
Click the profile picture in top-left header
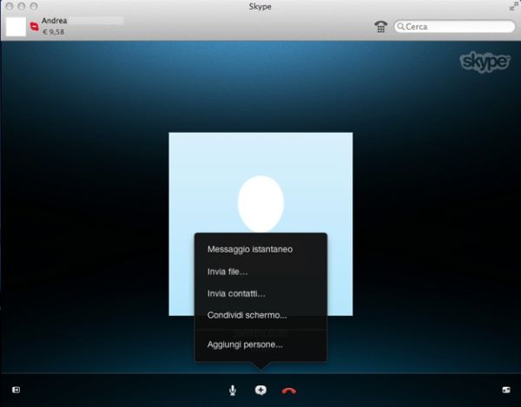[x=16, y=26]
